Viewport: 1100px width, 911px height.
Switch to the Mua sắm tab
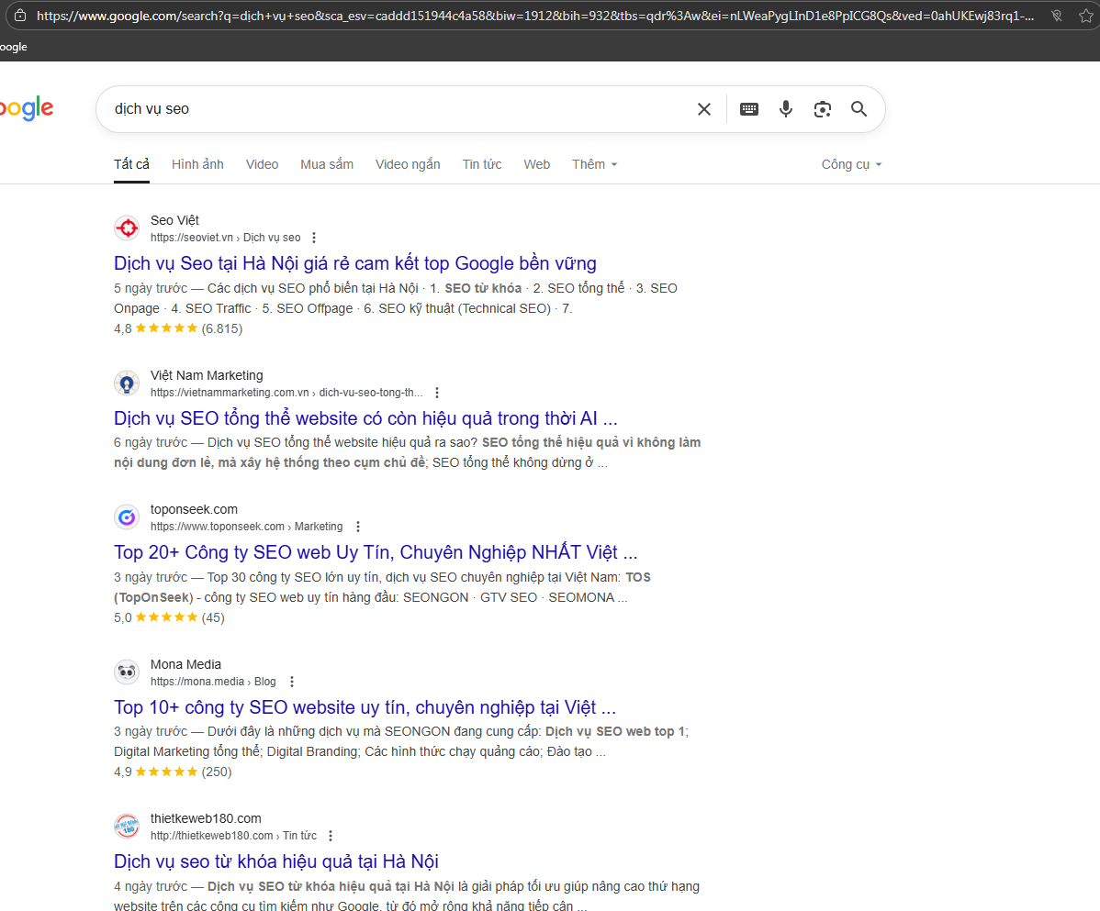tap(327, 165)
